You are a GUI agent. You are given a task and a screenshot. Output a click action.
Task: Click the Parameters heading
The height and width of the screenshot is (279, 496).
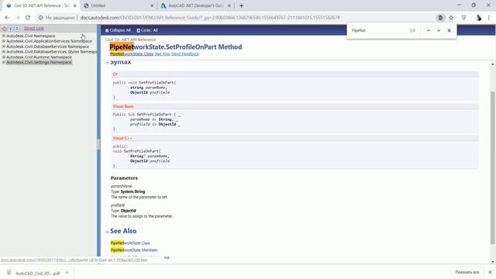point(124,178)
